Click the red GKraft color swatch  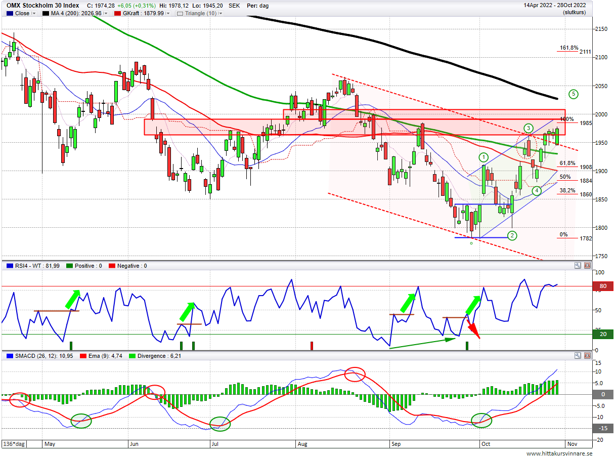118,14
